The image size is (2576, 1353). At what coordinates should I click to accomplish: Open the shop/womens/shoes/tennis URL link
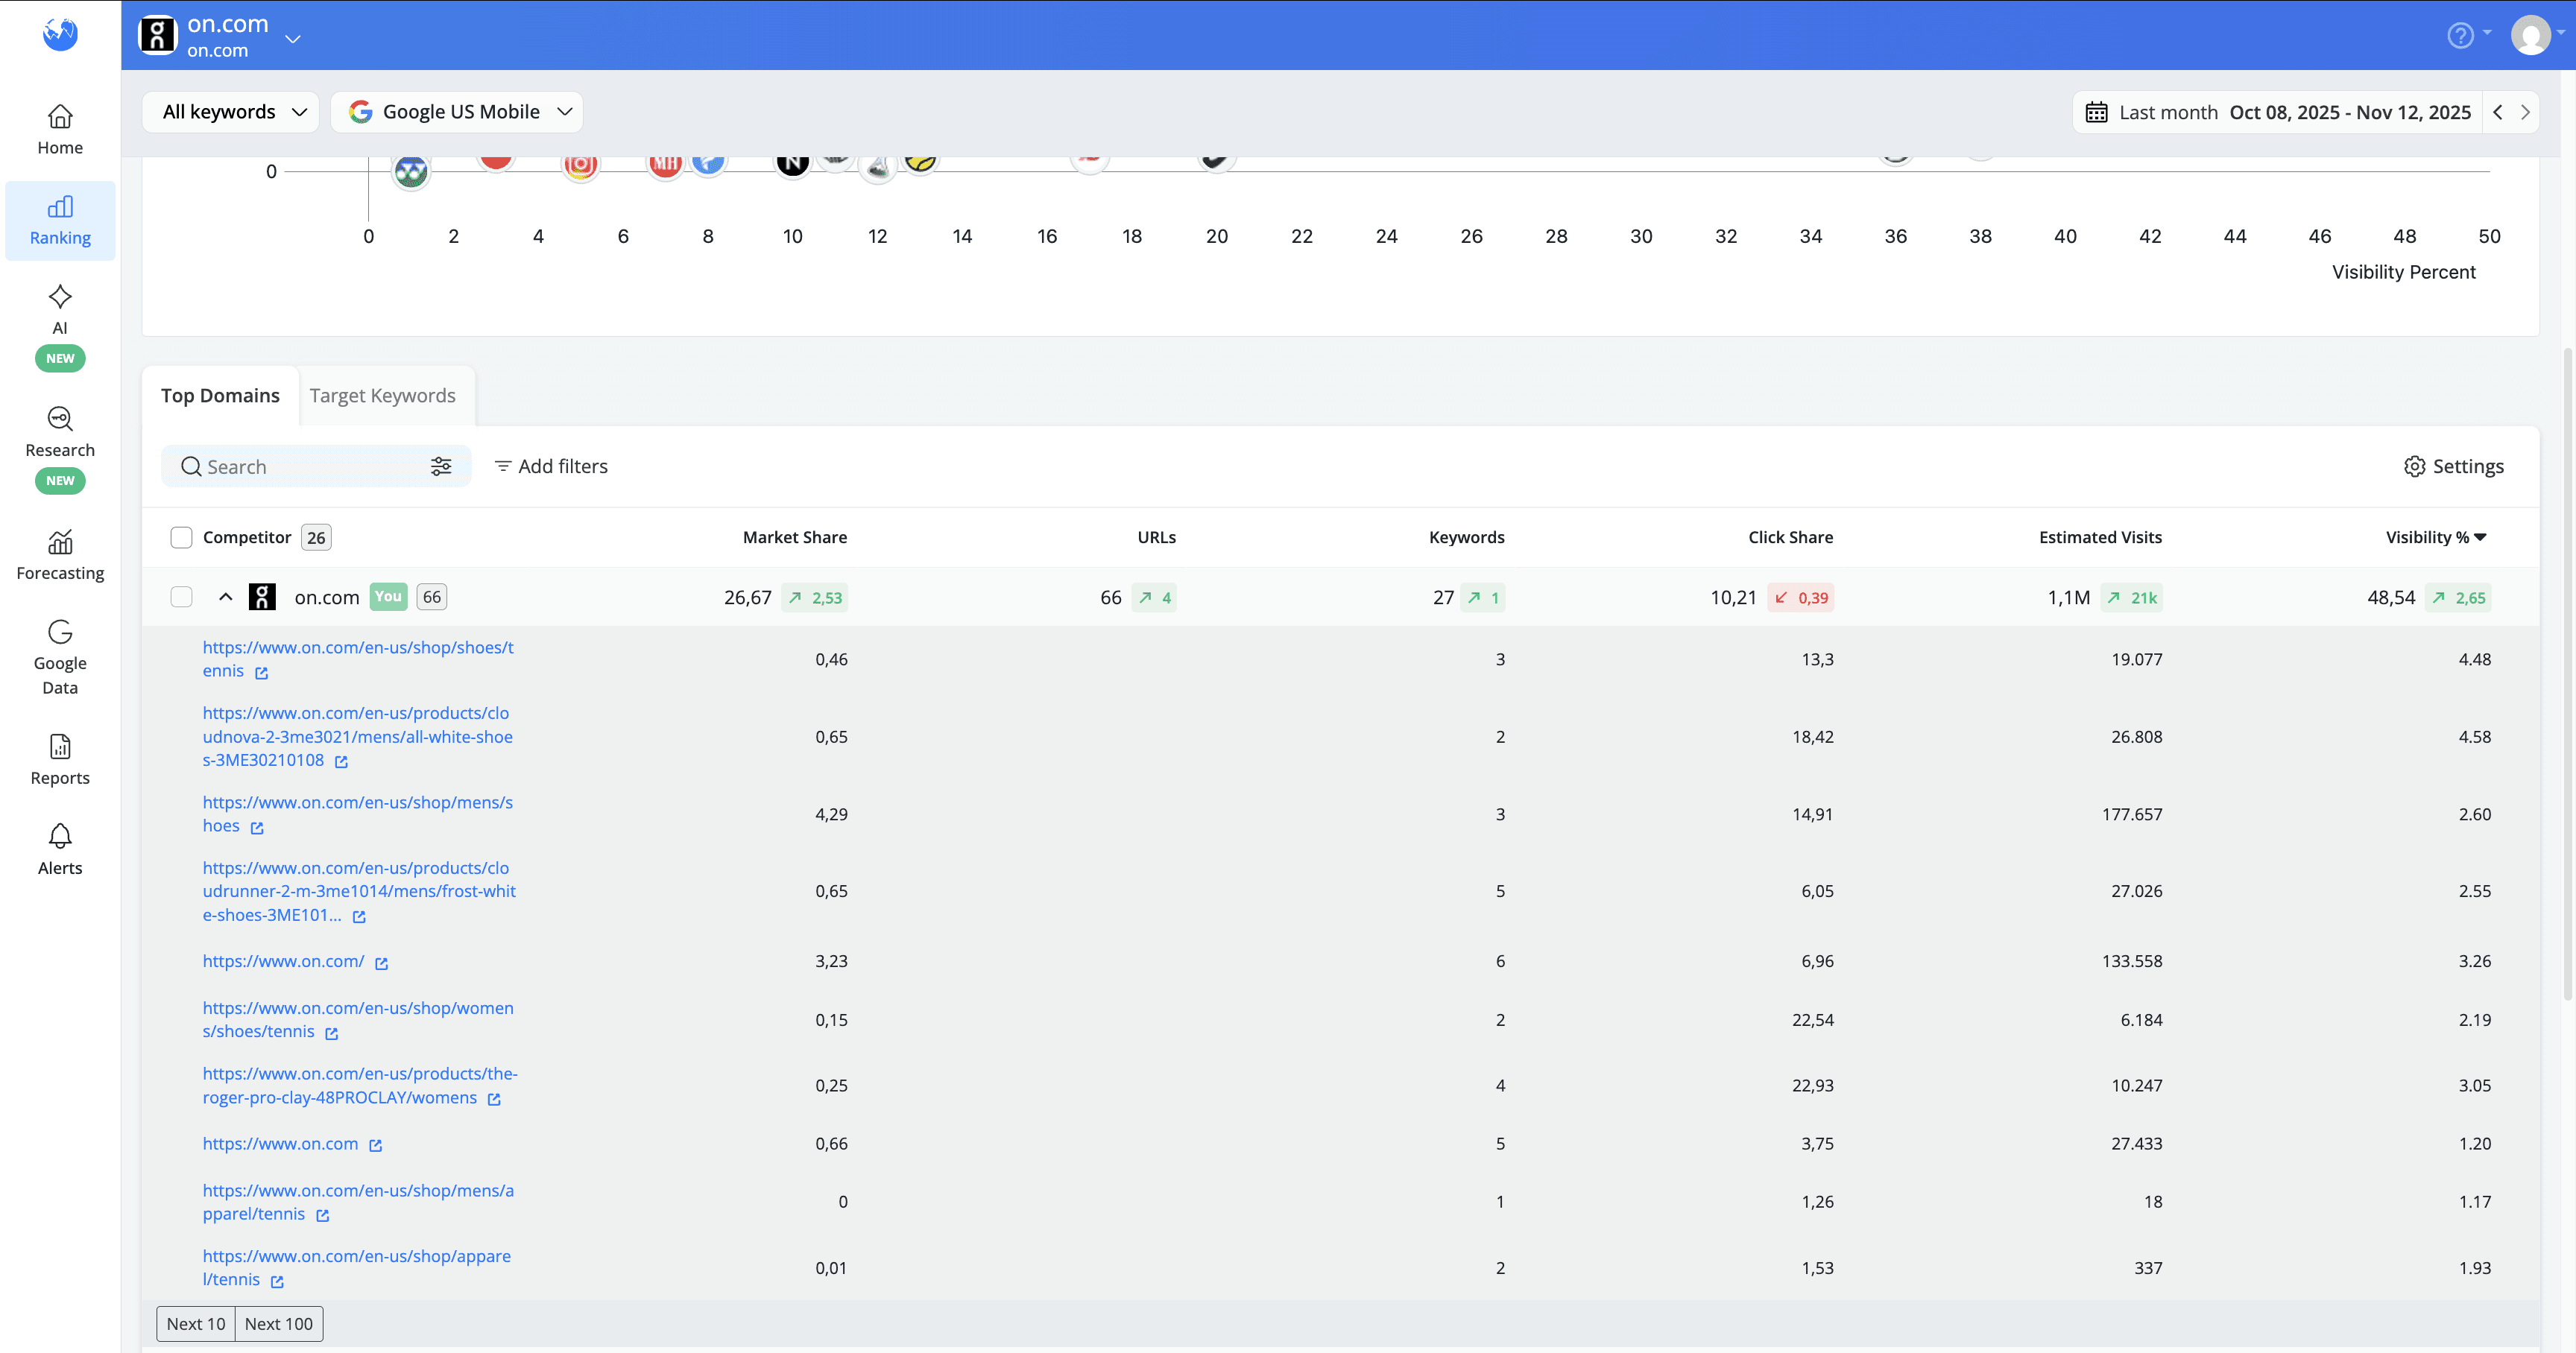[x=358, y=1019]
